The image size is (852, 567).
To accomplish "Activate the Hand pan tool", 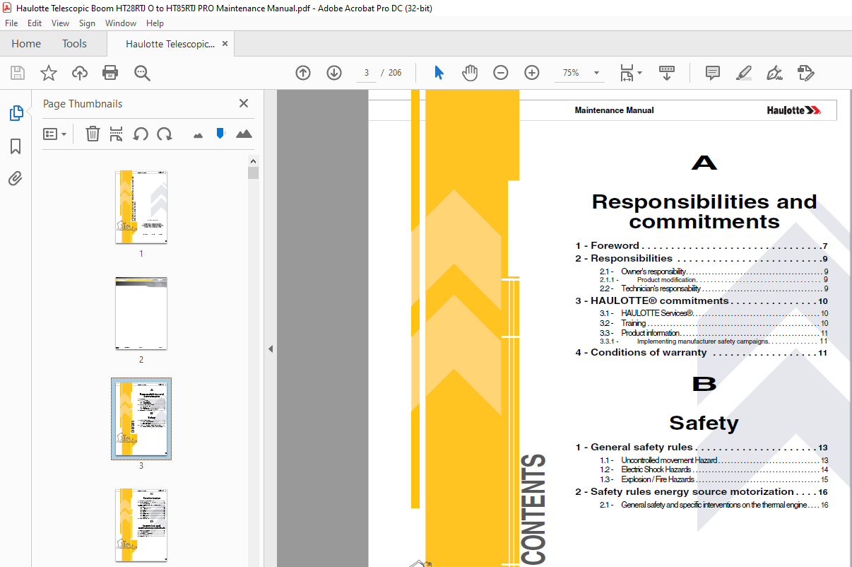I will (470, 73).
